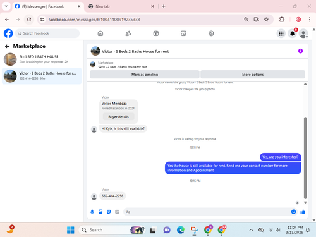
Task: Click the phone number message 562-414-2258
Action: tap(112, 196)
